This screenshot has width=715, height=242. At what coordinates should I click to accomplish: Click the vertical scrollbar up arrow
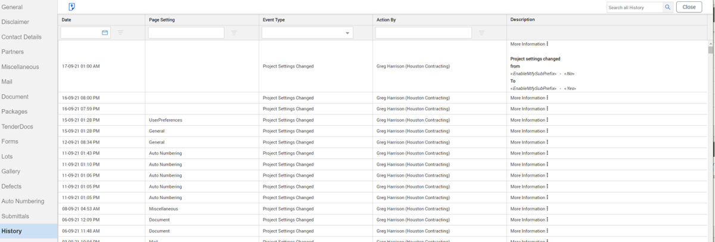[711, 44]
